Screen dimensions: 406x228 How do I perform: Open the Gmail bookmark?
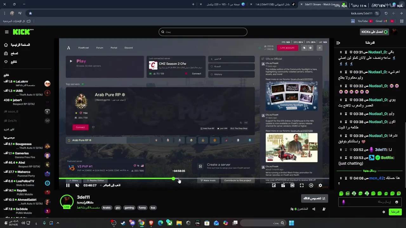(x=381, y=21)
